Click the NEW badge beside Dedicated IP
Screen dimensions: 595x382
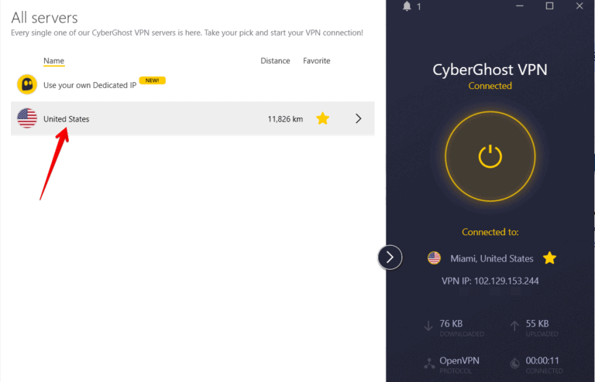coord(153,80)
